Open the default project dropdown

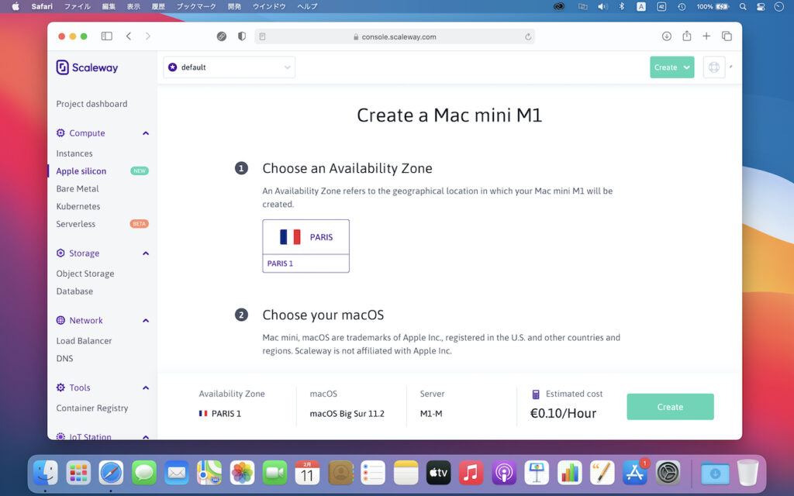(229, 67)
